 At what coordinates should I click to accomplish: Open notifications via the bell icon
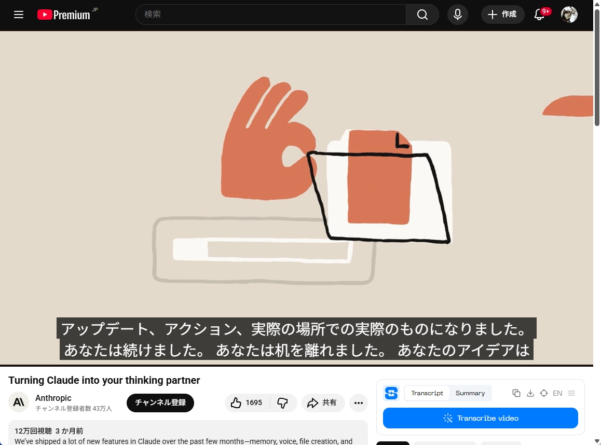click(539, 15)
